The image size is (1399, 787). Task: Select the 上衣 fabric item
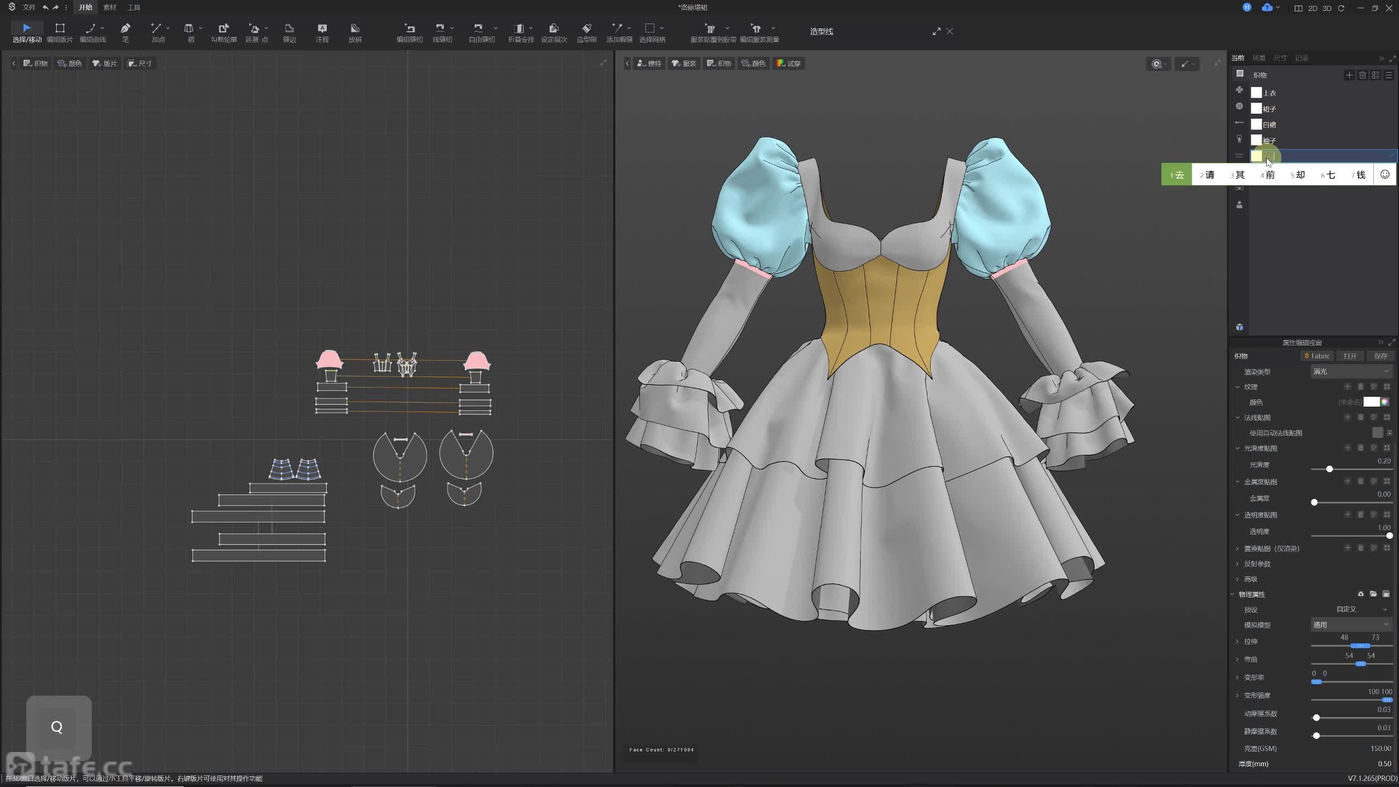coord(1322,92)
